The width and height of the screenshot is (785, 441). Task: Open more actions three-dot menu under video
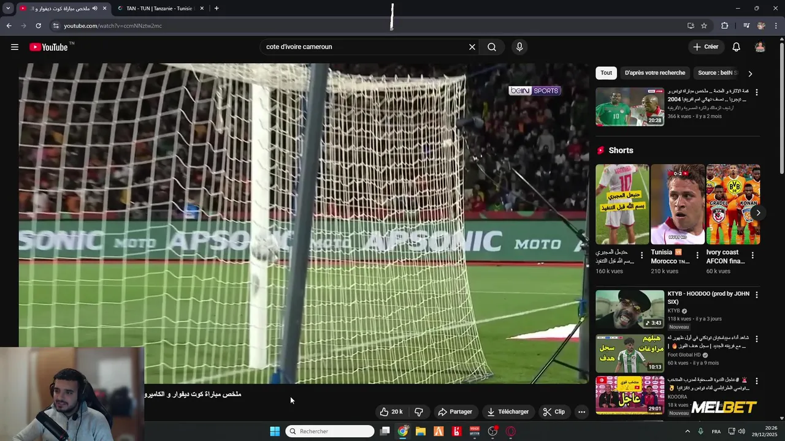click(x=581, y=412)
